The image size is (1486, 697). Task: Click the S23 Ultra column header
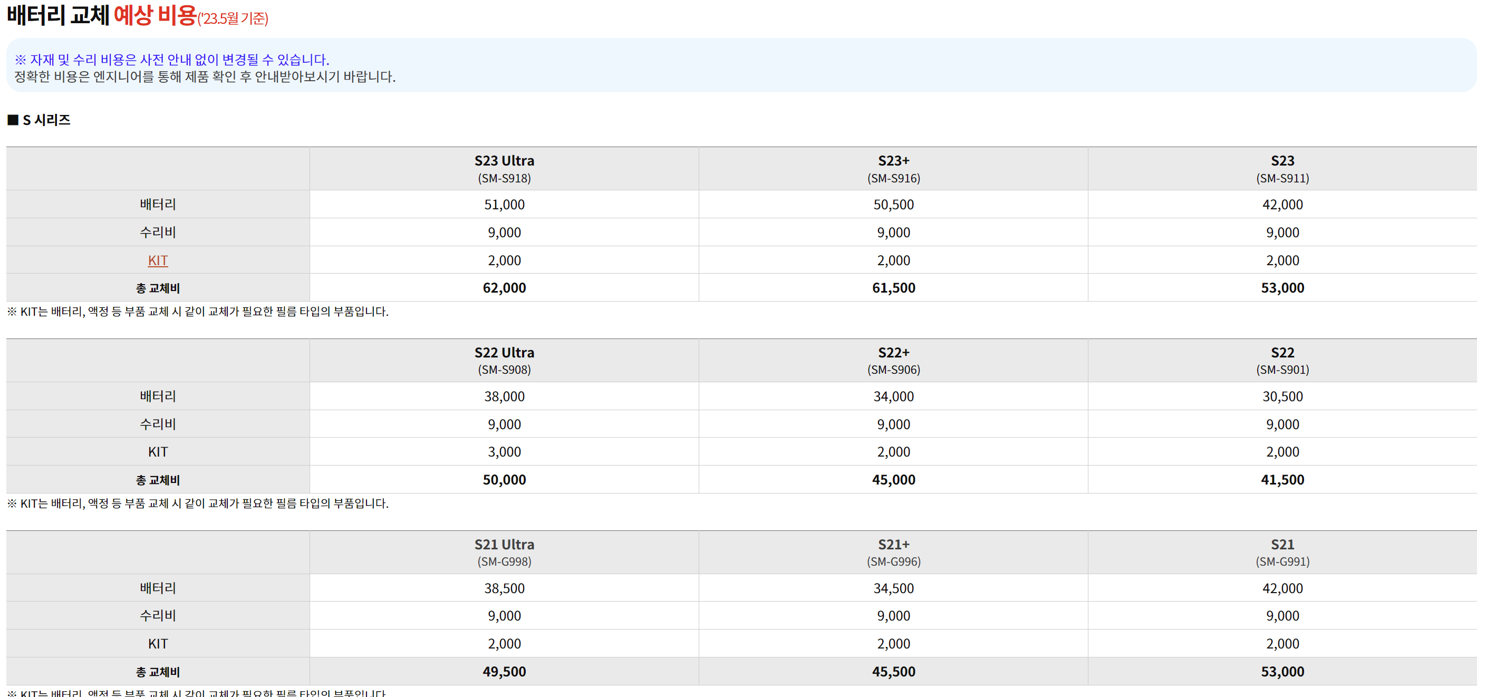pos(504,169)
